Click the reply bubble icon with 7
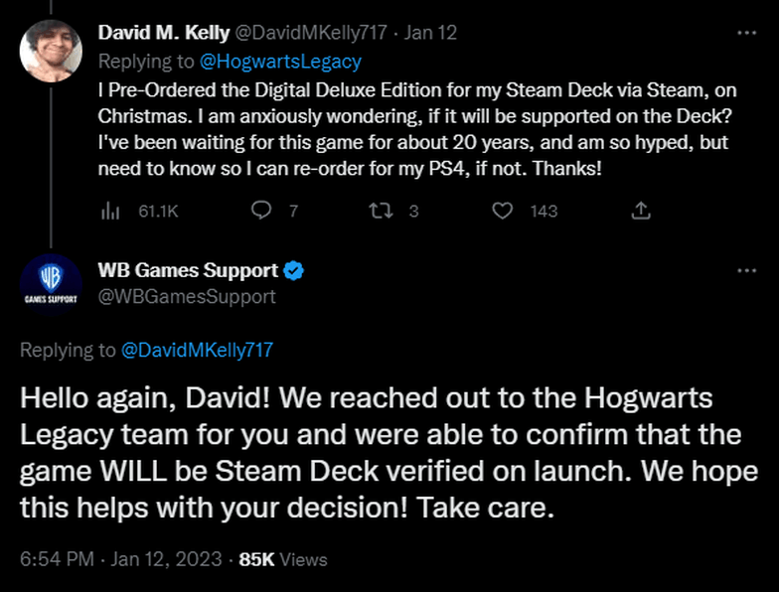Image resolution: width=779 pixels, height=592 pixels. pyautogui.click(x=260, y=211)
